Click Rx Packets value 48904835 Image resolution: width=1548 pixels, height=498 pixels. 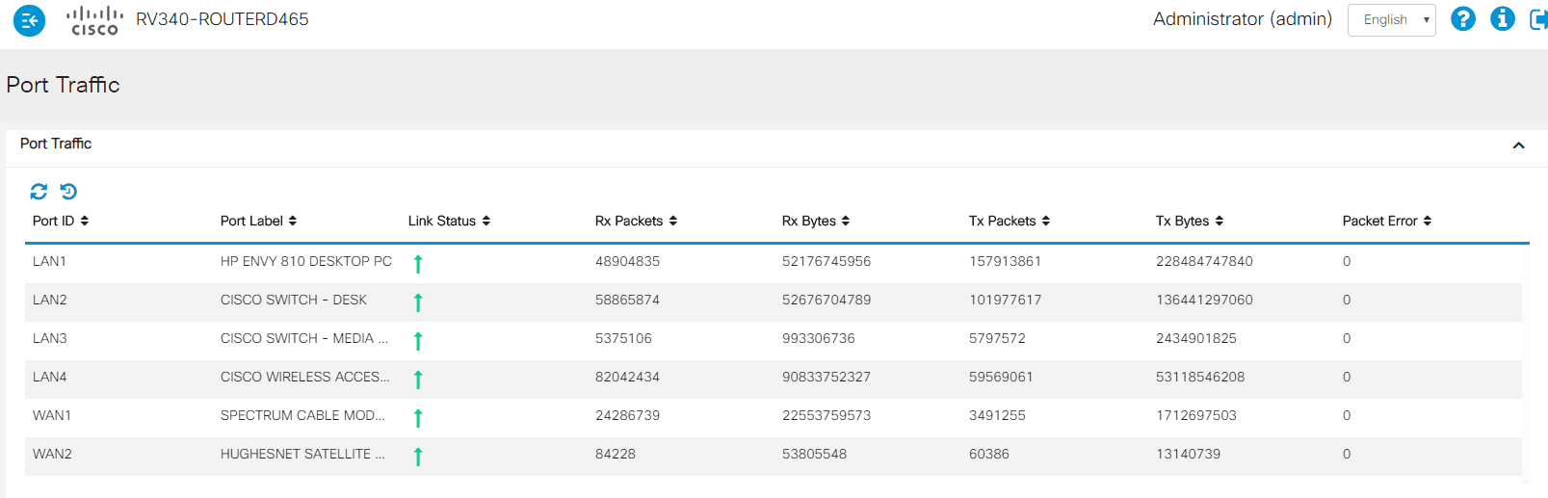(x=627, y=261)
